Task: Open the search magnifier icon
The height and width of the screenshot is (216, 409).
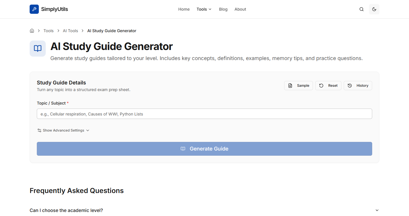Action: click(x=362, y=9)
